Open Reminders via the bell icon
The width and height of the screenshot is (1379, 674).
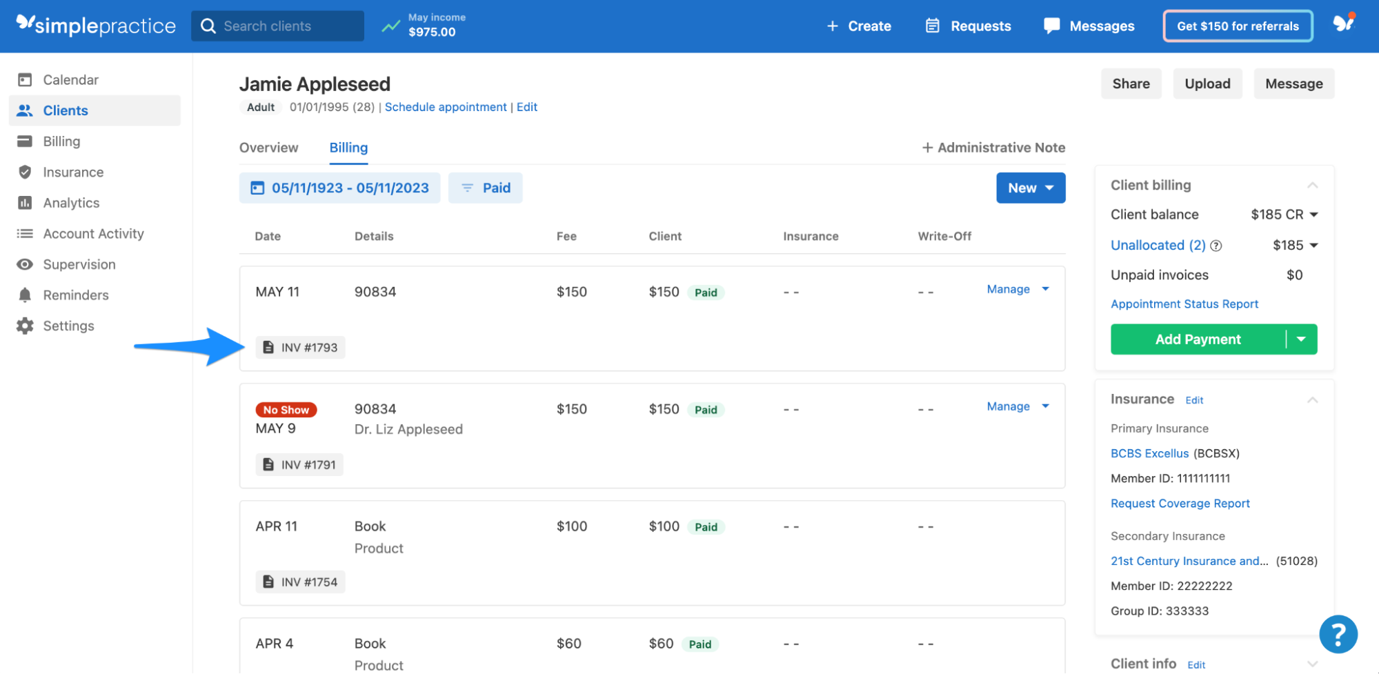click(25, 295)
